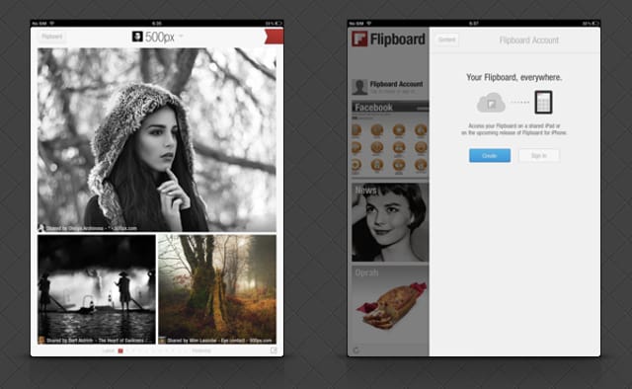
Task: Tap the iPad device illustration icon
Action: pos(543,103)
